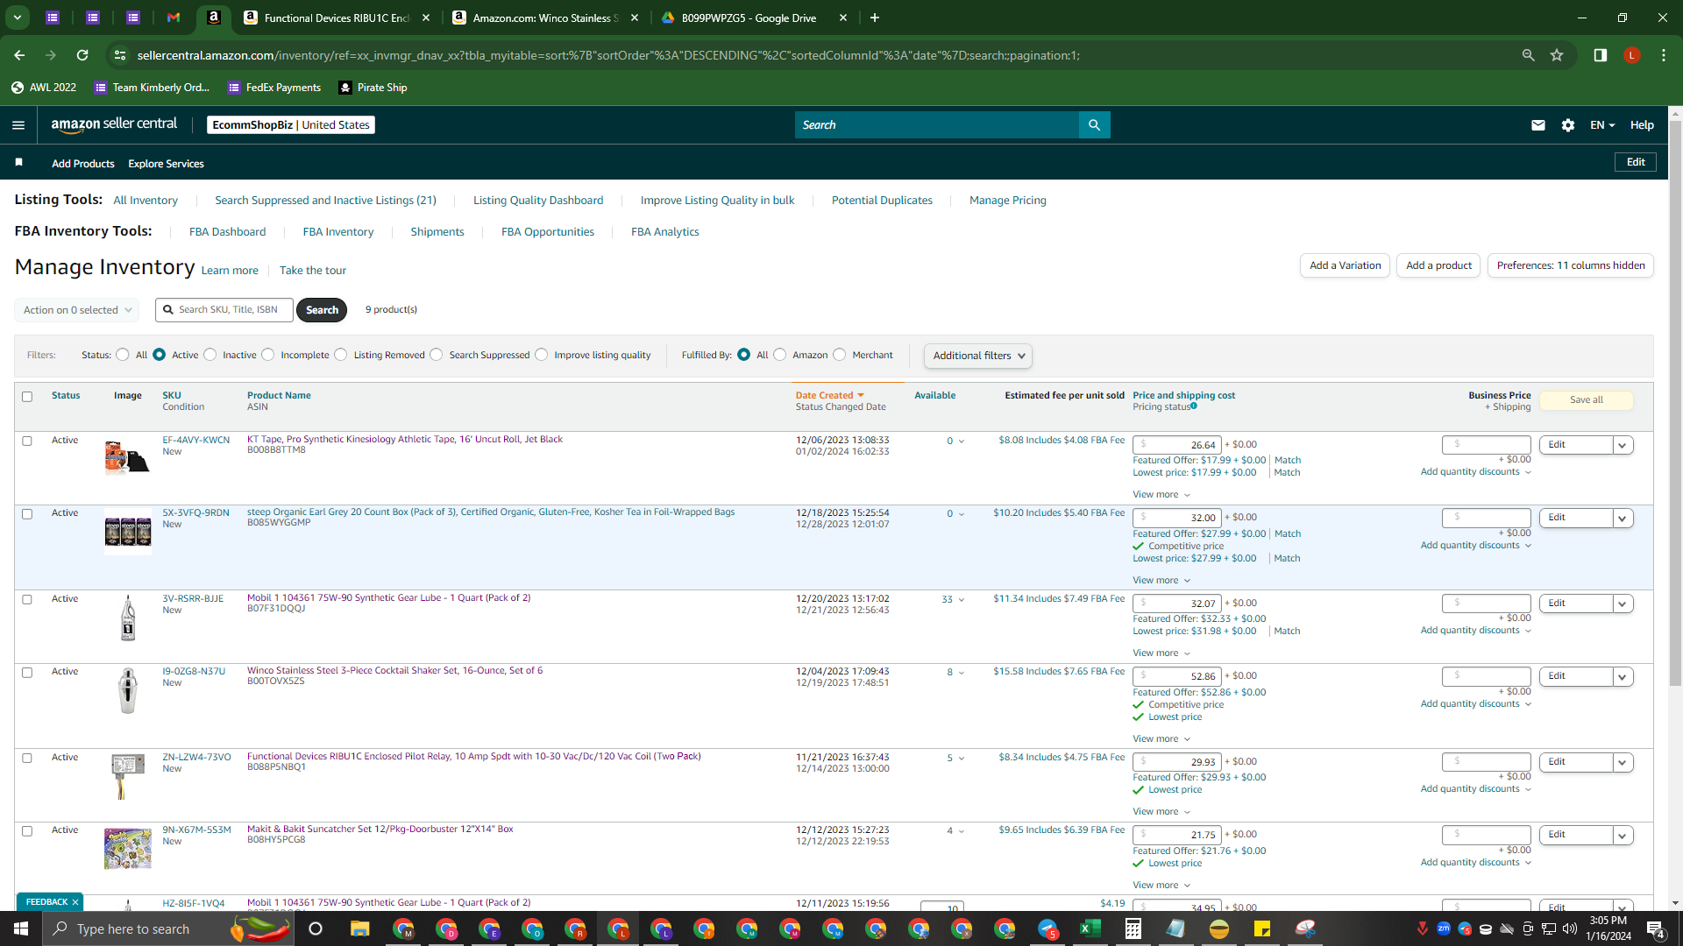Open the Calculator from the taskbar
The width and height of the screenshot is (1683, 946).
(1133, 928)
